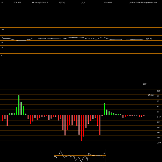Click the SWAGTAM MunafaSutra.com title text
The width and height of the screenshot is (162, 162).
143,3
